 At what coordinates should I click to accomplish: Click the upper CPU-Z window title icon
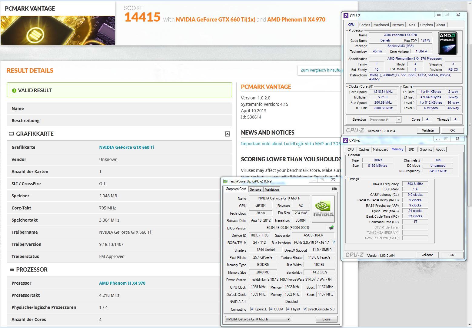coord(346,15)
